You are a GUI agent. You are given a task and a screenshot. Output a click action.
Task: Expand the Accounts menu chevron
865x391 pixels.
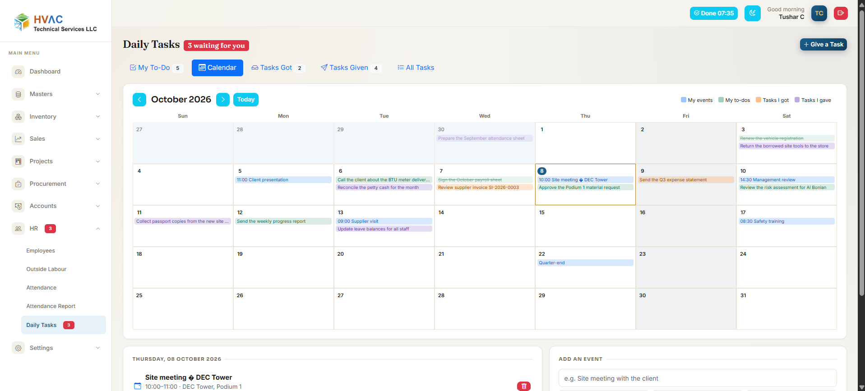point(98,206)
